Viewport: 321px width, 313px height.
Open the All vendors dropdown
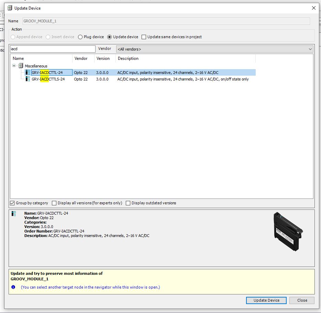point(214,49)
